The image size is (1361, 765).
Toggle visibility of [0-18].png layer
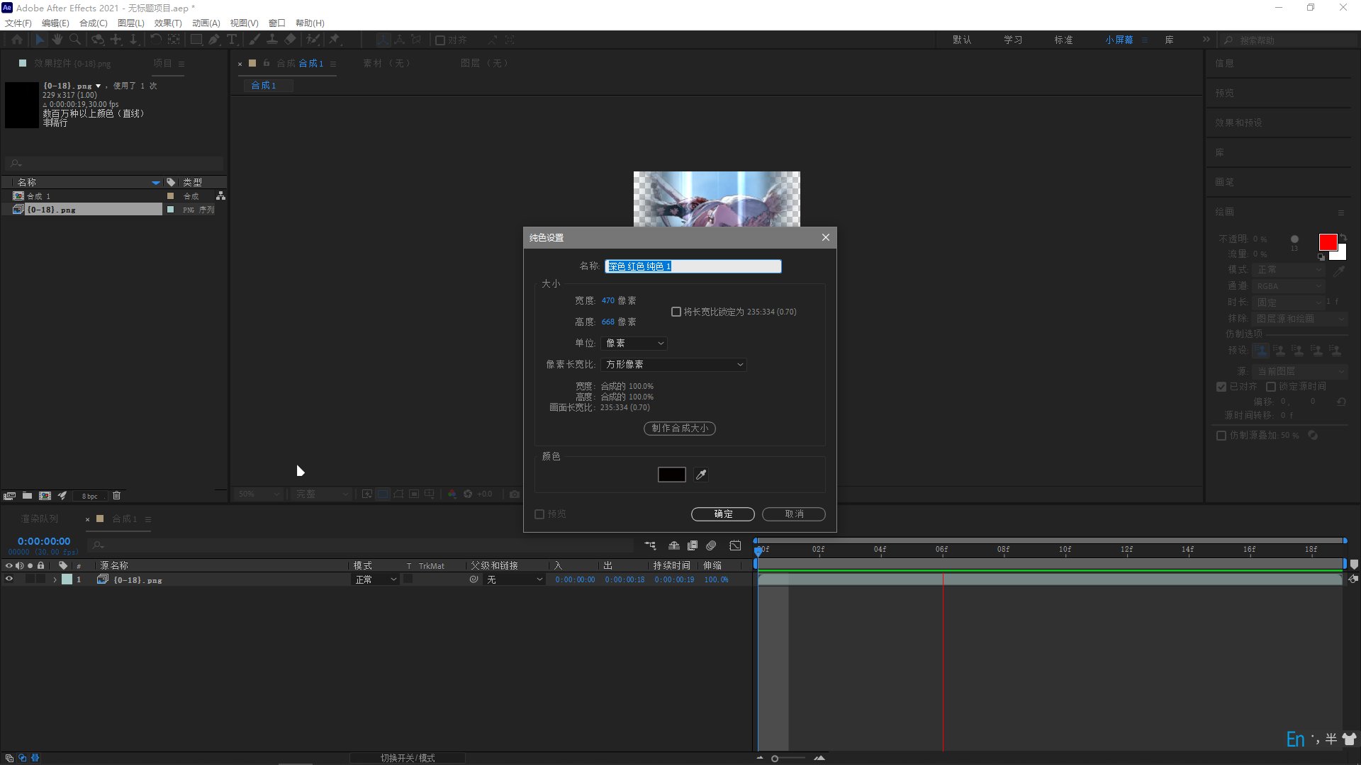[9, 579]
